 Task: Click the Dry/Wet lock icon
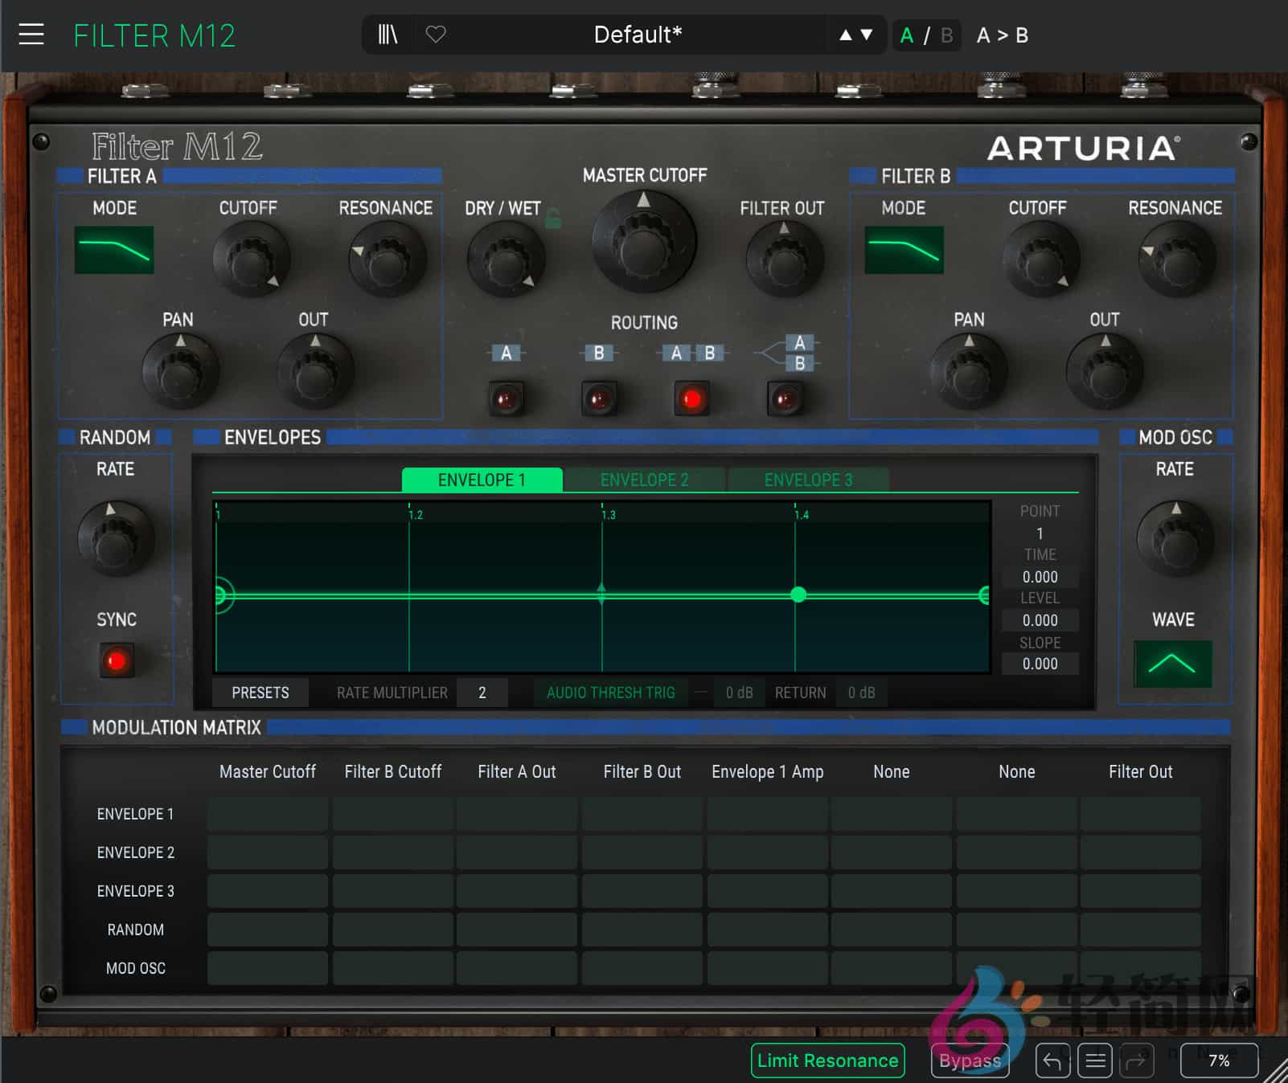point(553,218)
